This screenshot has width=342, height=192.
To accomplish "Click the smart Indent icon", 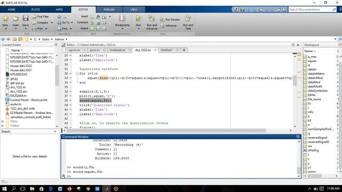I will click(x=92, y=29).
